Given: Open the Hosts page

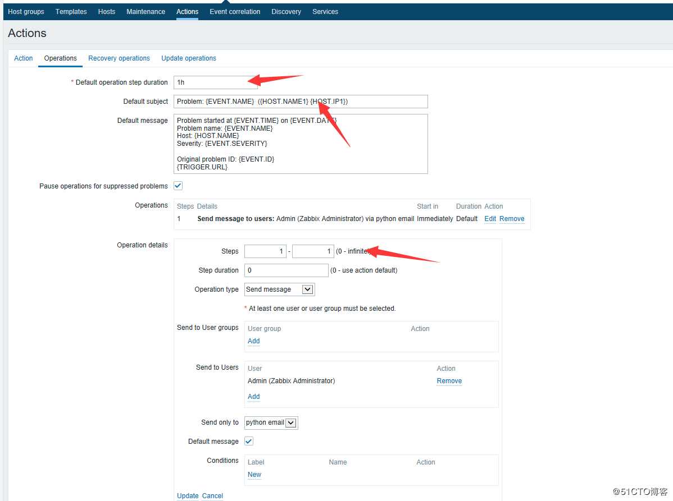Looking at the screenshot, I should [106, 12].
